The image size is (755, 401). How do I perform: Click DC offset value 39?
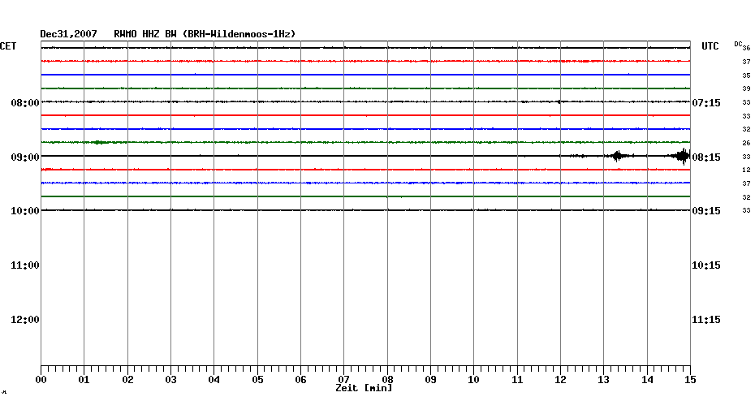(x=746, y=88)
